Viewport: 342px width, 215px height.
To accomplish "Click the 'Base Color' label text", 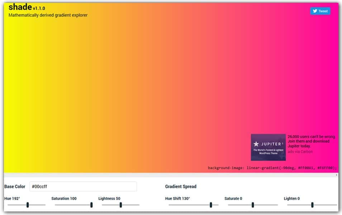I will 15,187.
